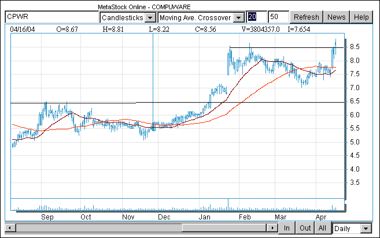
Task: Click the scrollbar right arrow
Action: pos(272,228)
